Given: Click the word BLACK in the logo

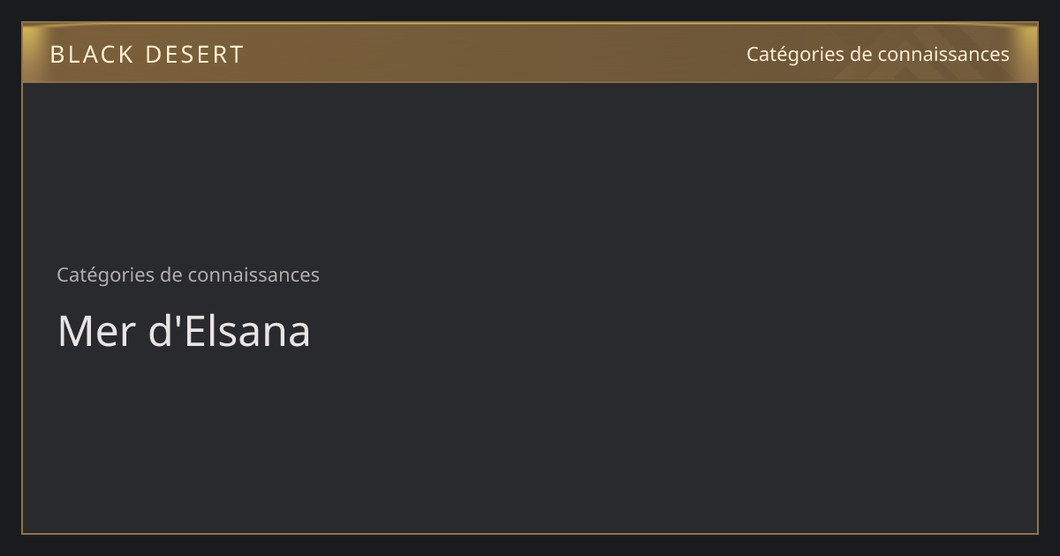Looking at the screenshot, I should (92, 55).
